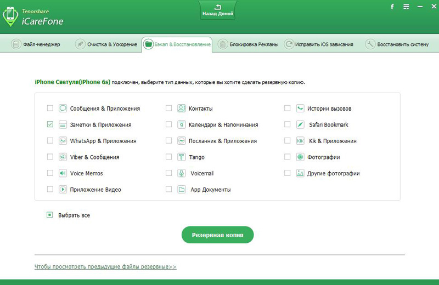Click the Safari Bookmark label

coord(329,125)
